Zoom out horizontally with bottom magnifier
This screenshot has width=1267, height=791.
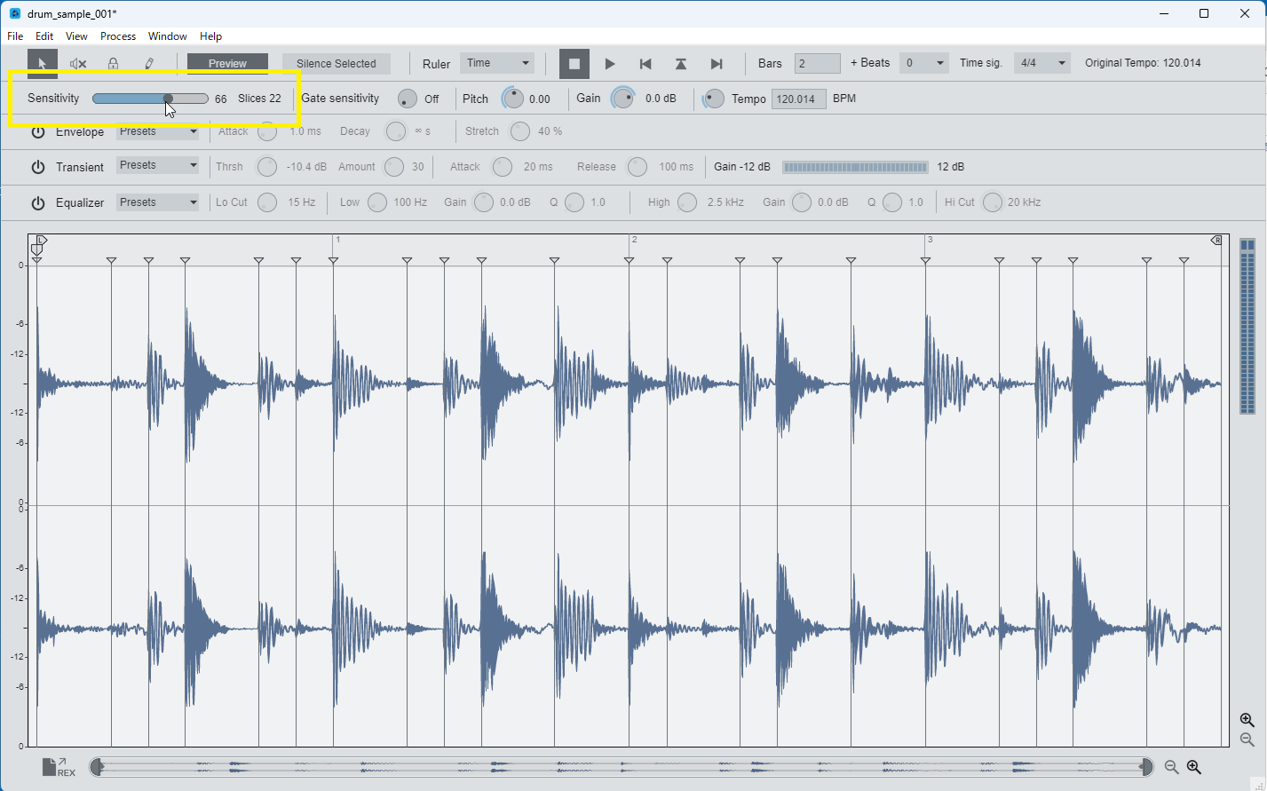(x=1172, y=767)
